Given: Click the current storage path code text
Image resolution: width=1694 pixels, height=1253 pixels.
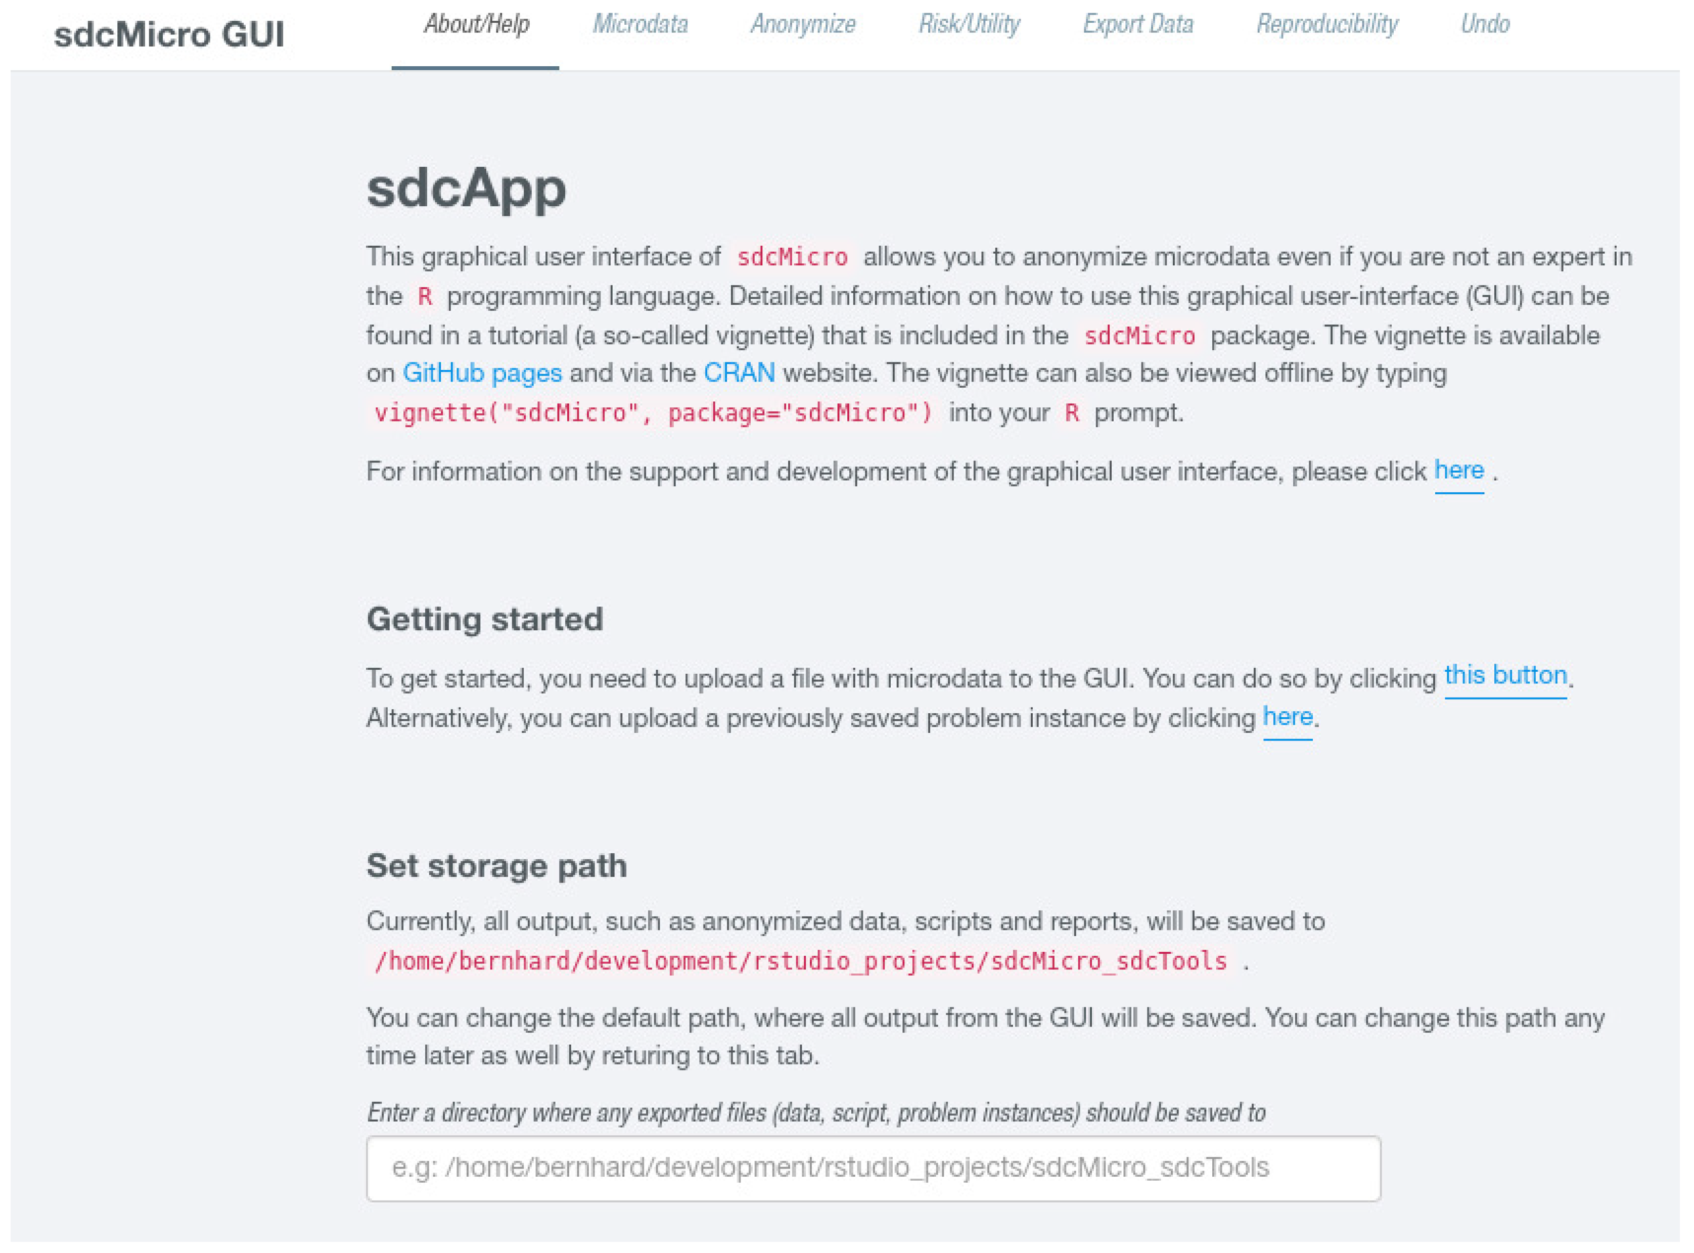Looking at the screenshot, I should click(x=800, y=962).
